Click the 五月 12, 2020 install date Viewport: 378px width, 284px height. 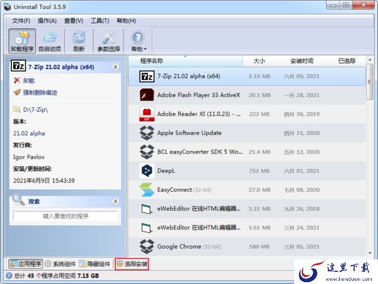302,152
